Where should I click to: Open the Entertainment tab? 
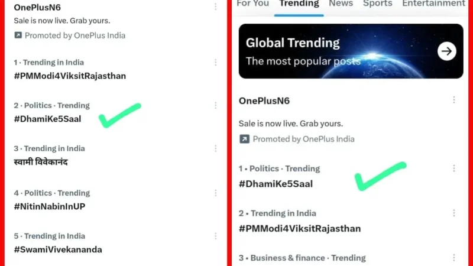tap(433, 4)
